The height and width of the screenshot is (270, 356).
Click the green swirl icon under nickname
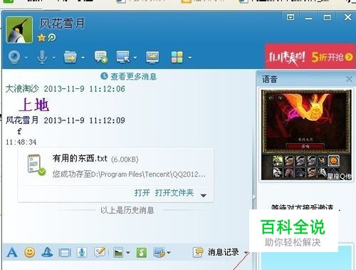(52, 38)
